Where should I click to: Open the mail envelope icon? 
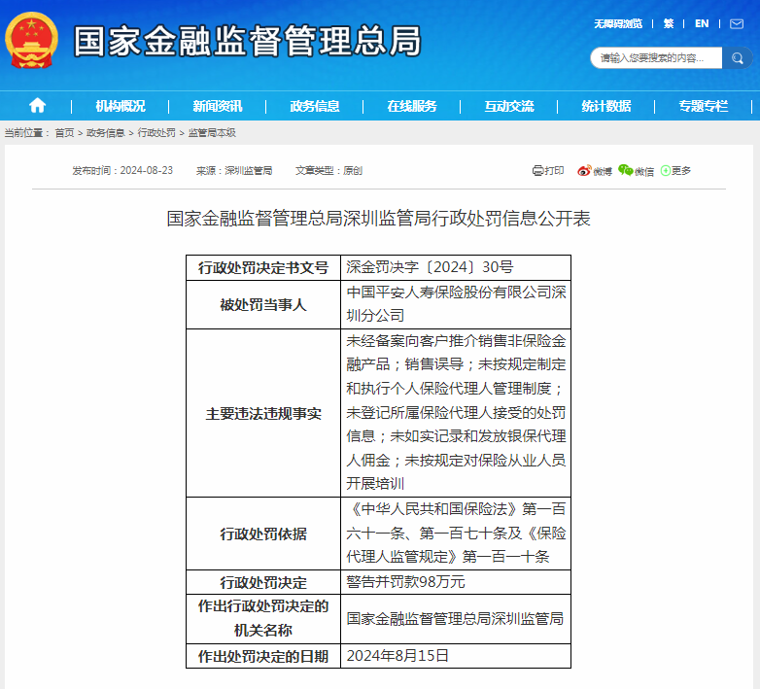click(737, 23)
